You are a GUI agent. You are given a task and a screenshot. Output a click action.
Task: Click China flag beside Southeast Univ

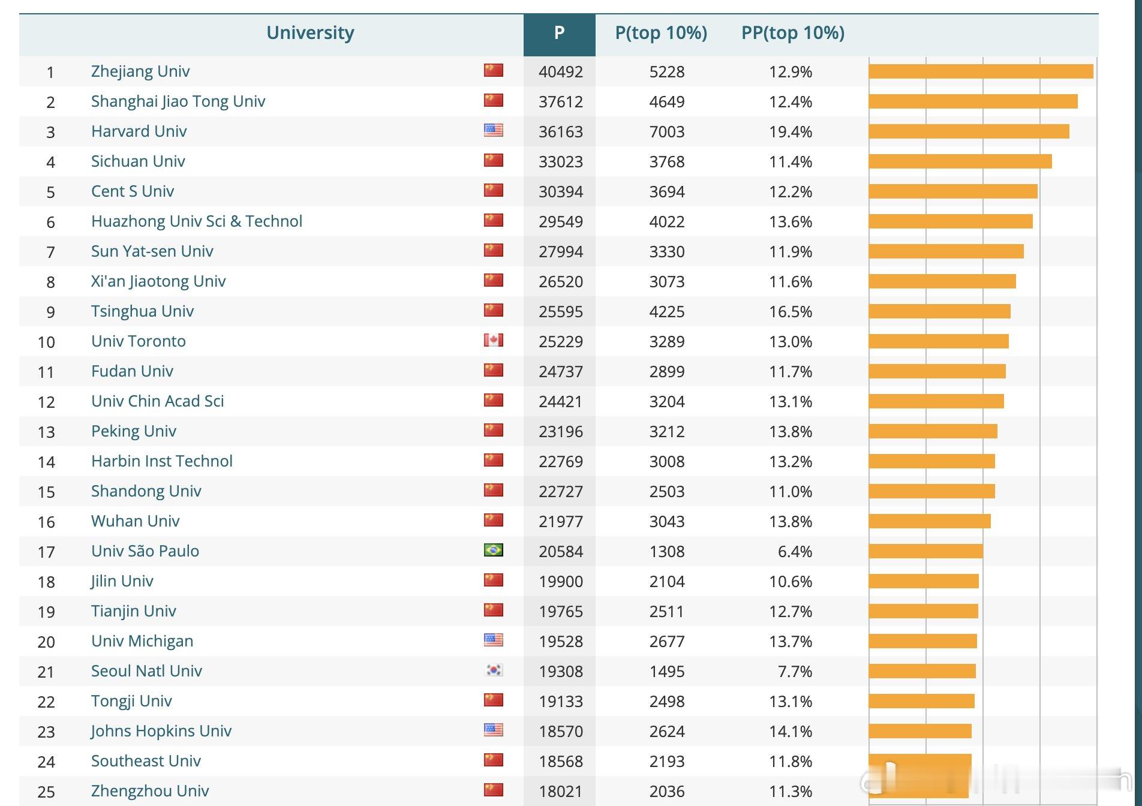point(494,760)
